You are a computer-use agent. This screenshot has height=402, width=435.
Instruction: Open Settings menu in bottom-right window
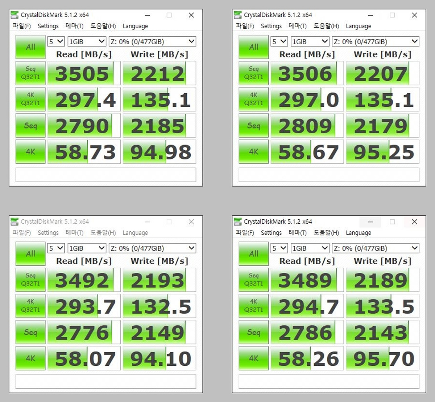pyautogui.click(x=271, y=233)
